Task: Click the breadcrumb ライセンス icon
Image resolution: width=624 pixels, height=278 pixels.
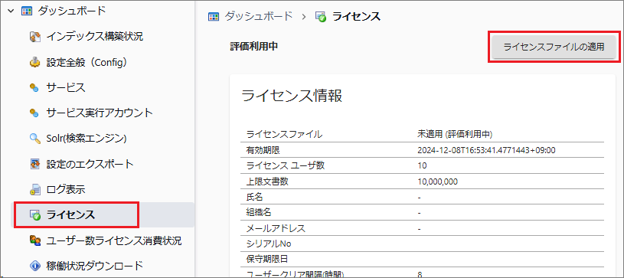Action: coord(321,17)
